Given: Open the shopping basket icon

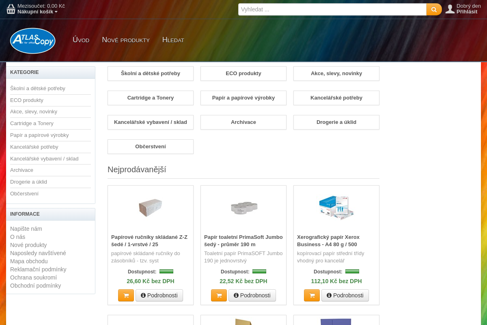Looking at the screenshot, I should pos(11,9).
